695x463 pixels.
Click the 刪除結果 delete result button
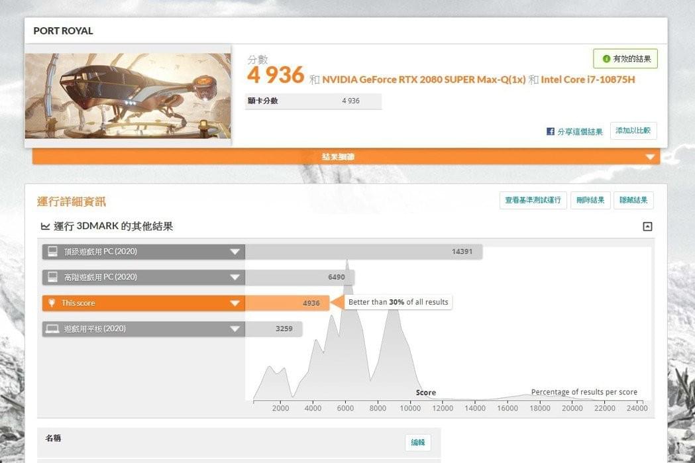[x=590, y=200]
